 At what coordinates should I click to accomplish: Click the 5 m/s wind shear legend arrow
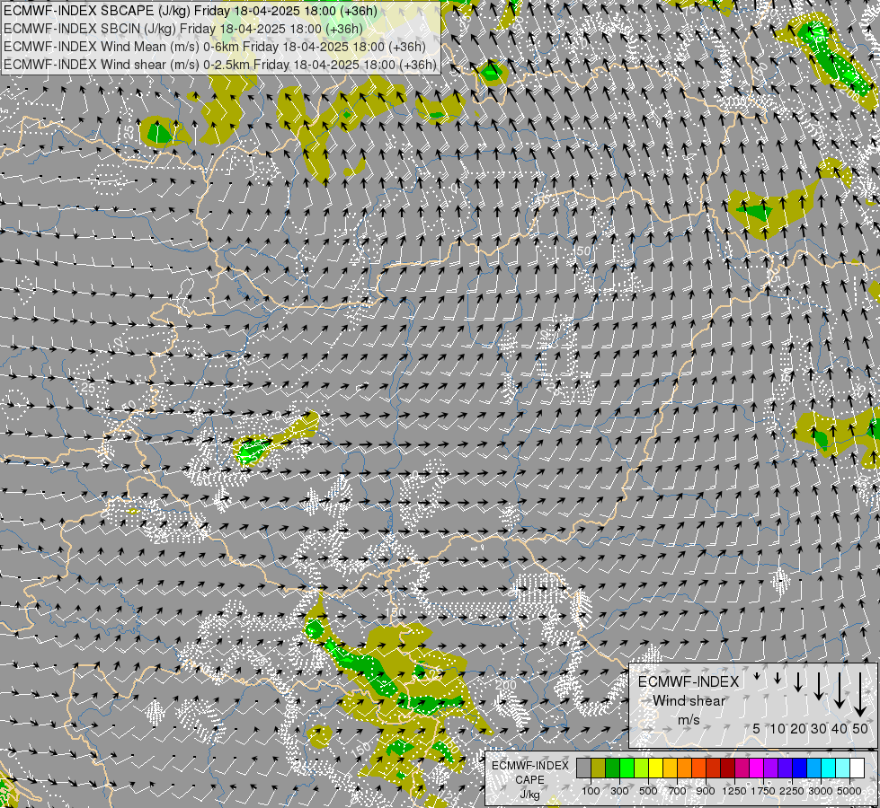757,676
